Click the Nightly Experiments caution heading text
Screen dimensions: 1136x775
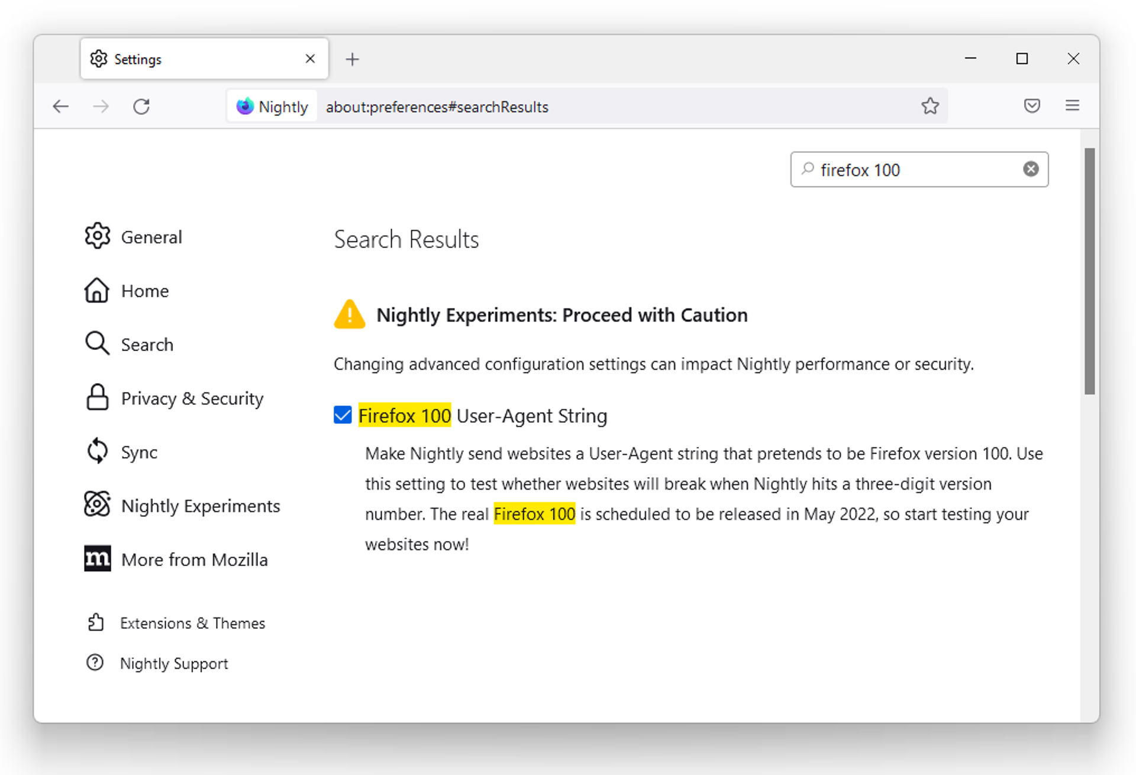tap(562, 315)
